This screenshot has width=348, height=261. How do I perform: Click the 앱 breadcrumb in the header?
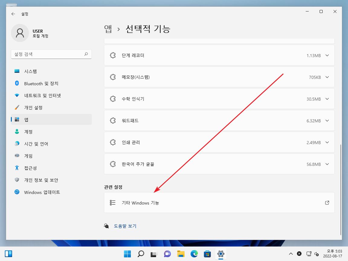108,29
